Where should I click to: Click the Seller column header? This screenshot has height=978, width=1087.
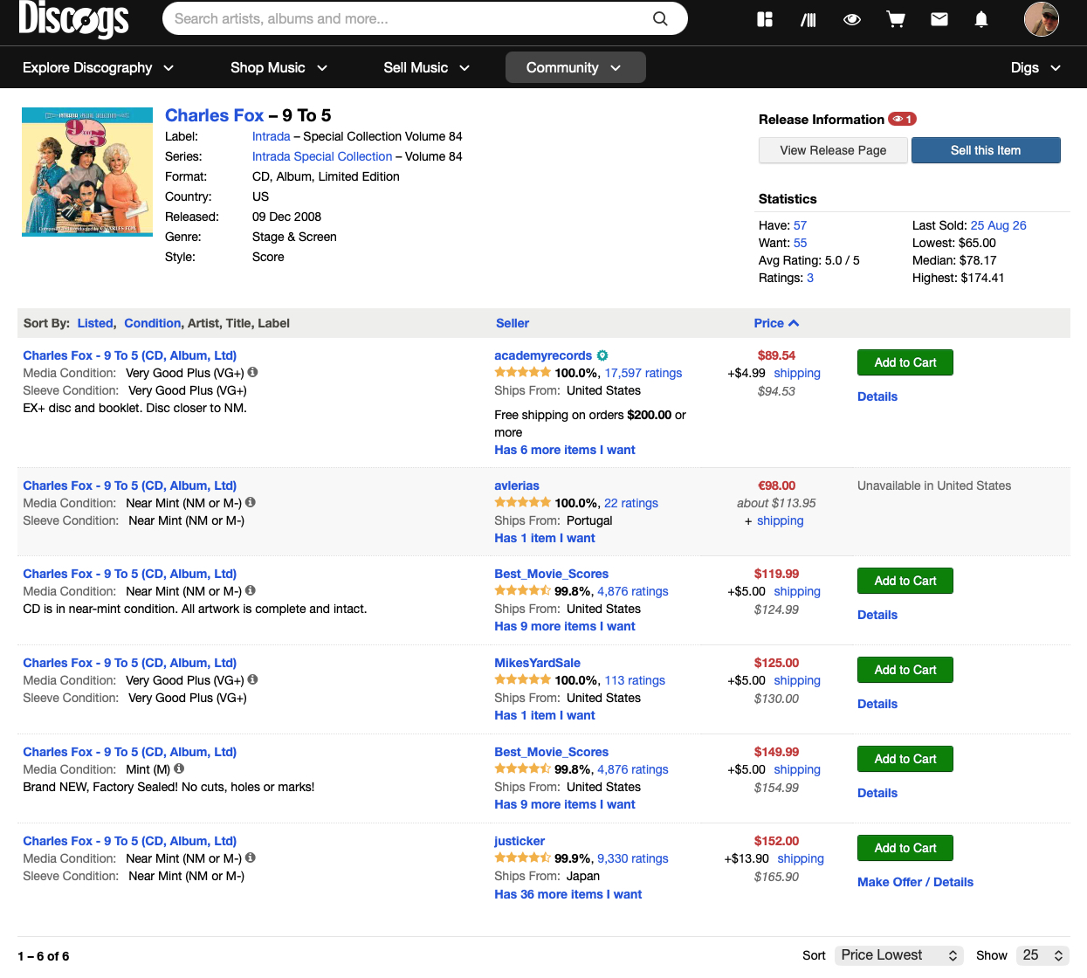tap(513, 323)
